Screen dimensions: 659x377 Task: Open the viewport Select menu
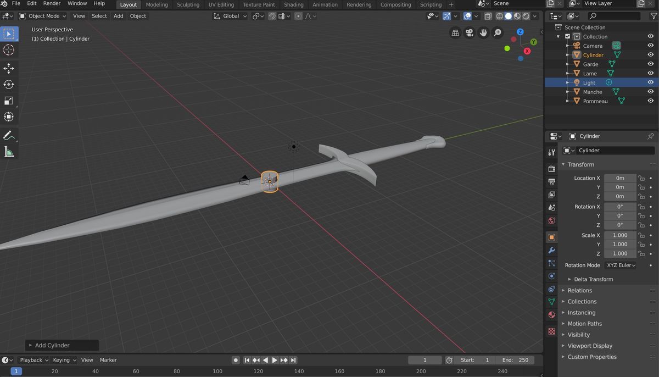(x=99, y=16)
